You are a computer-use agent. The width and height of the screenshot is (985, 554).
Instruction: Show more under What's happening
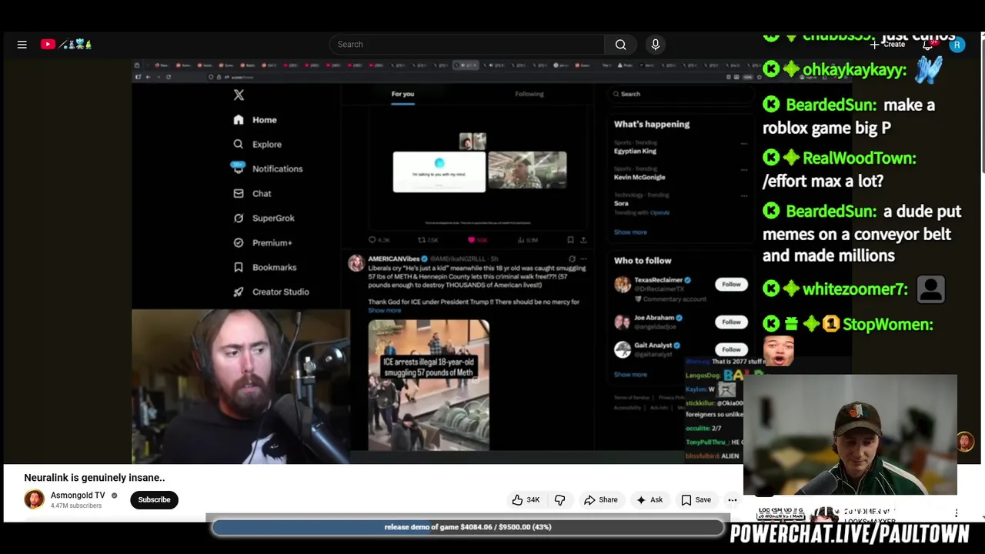(630, 232)
